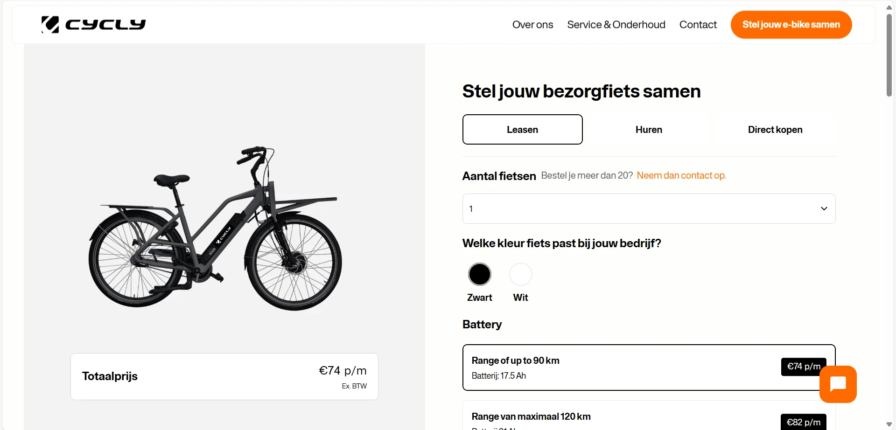
Task: Click the scrollbar down arrow
Action: pos(889,423)
